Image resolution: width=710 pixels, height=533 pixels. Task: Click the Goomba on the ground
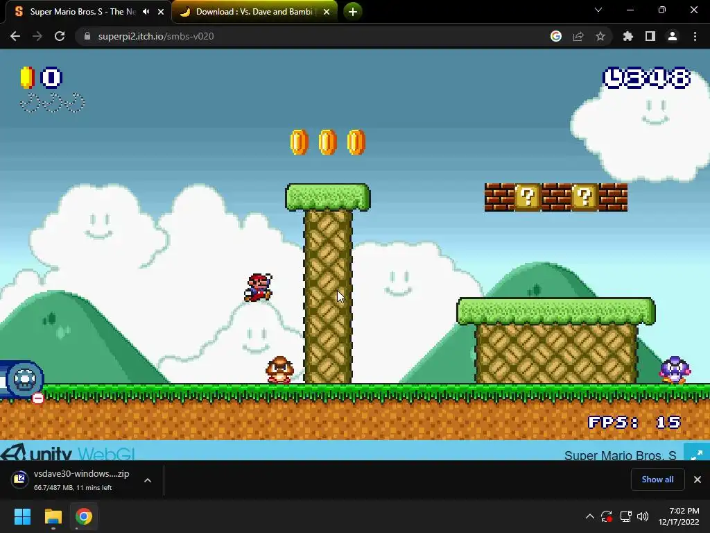pos(280,371)
